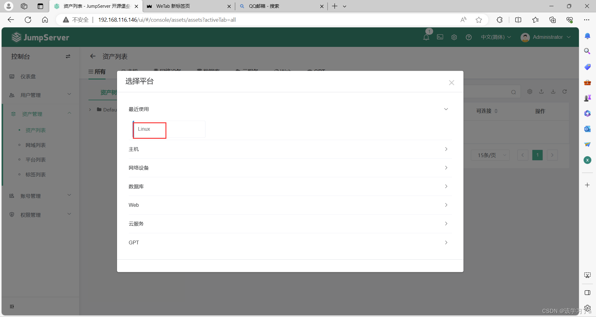This screenshot has width=596, height=317.
Task: Open the help question mark icon
Action: [x=469, y=37]
